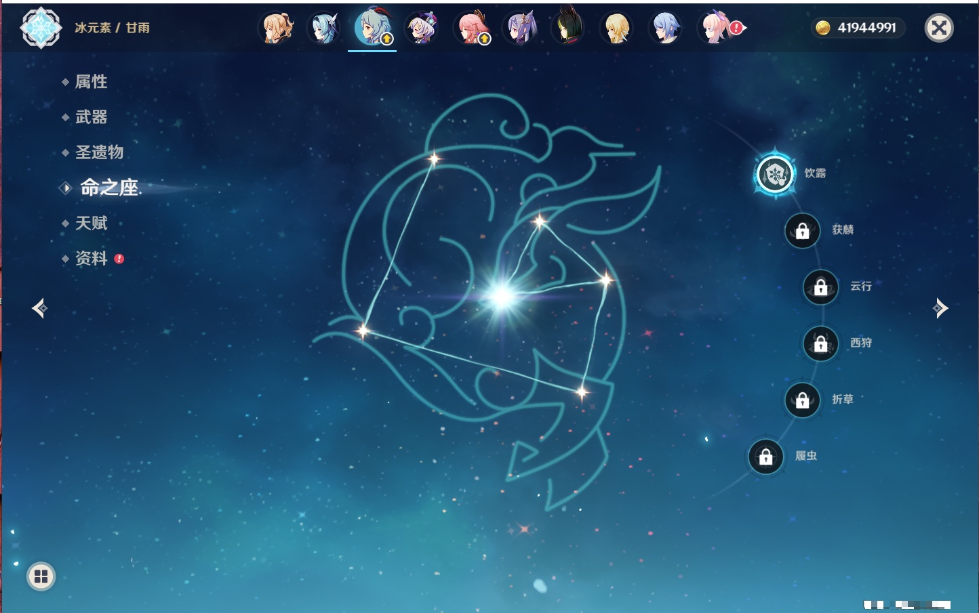Click the Cryo element snowflake emblem
The height and width of the screenshot is (613, 979).
tap(41, 28)
